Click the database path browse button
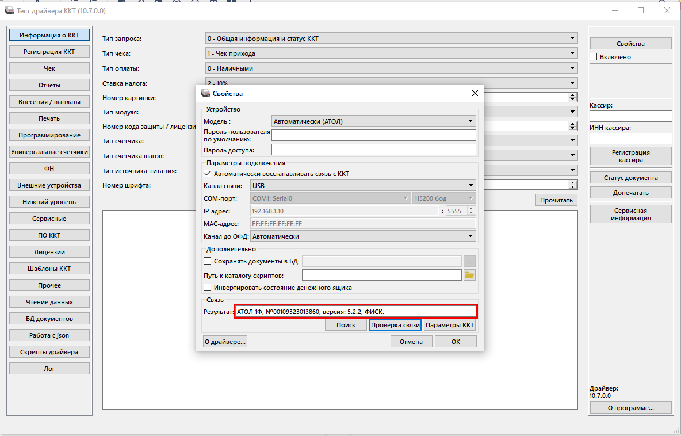 [x=469, y=261]
